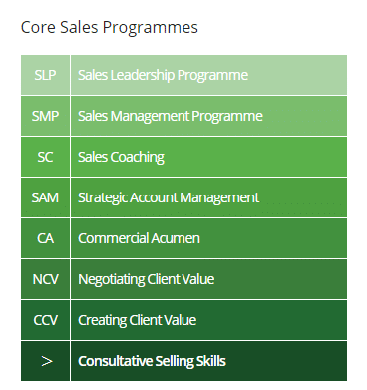The width and height of the screenshot is (367, 390).
Task: Go to Commercial Acumen
Action: point(139,238)
